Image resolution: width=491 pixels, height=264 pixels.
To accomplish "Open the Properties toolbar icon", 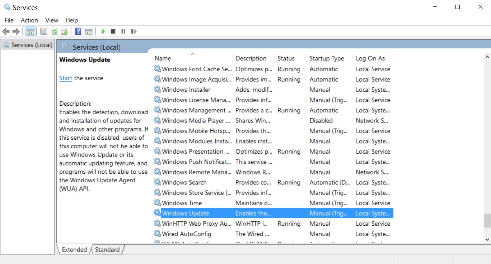I will (44, 32).
